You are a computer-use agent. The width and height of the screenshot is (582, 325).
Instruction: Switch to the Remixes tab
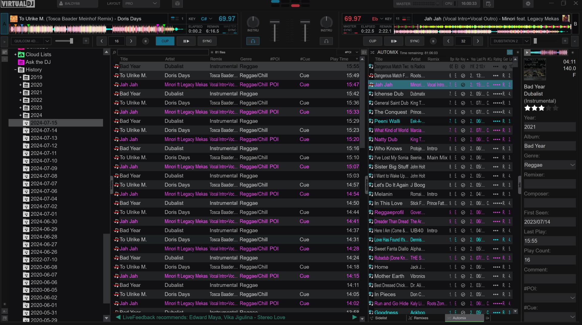[x=421, y=318]
